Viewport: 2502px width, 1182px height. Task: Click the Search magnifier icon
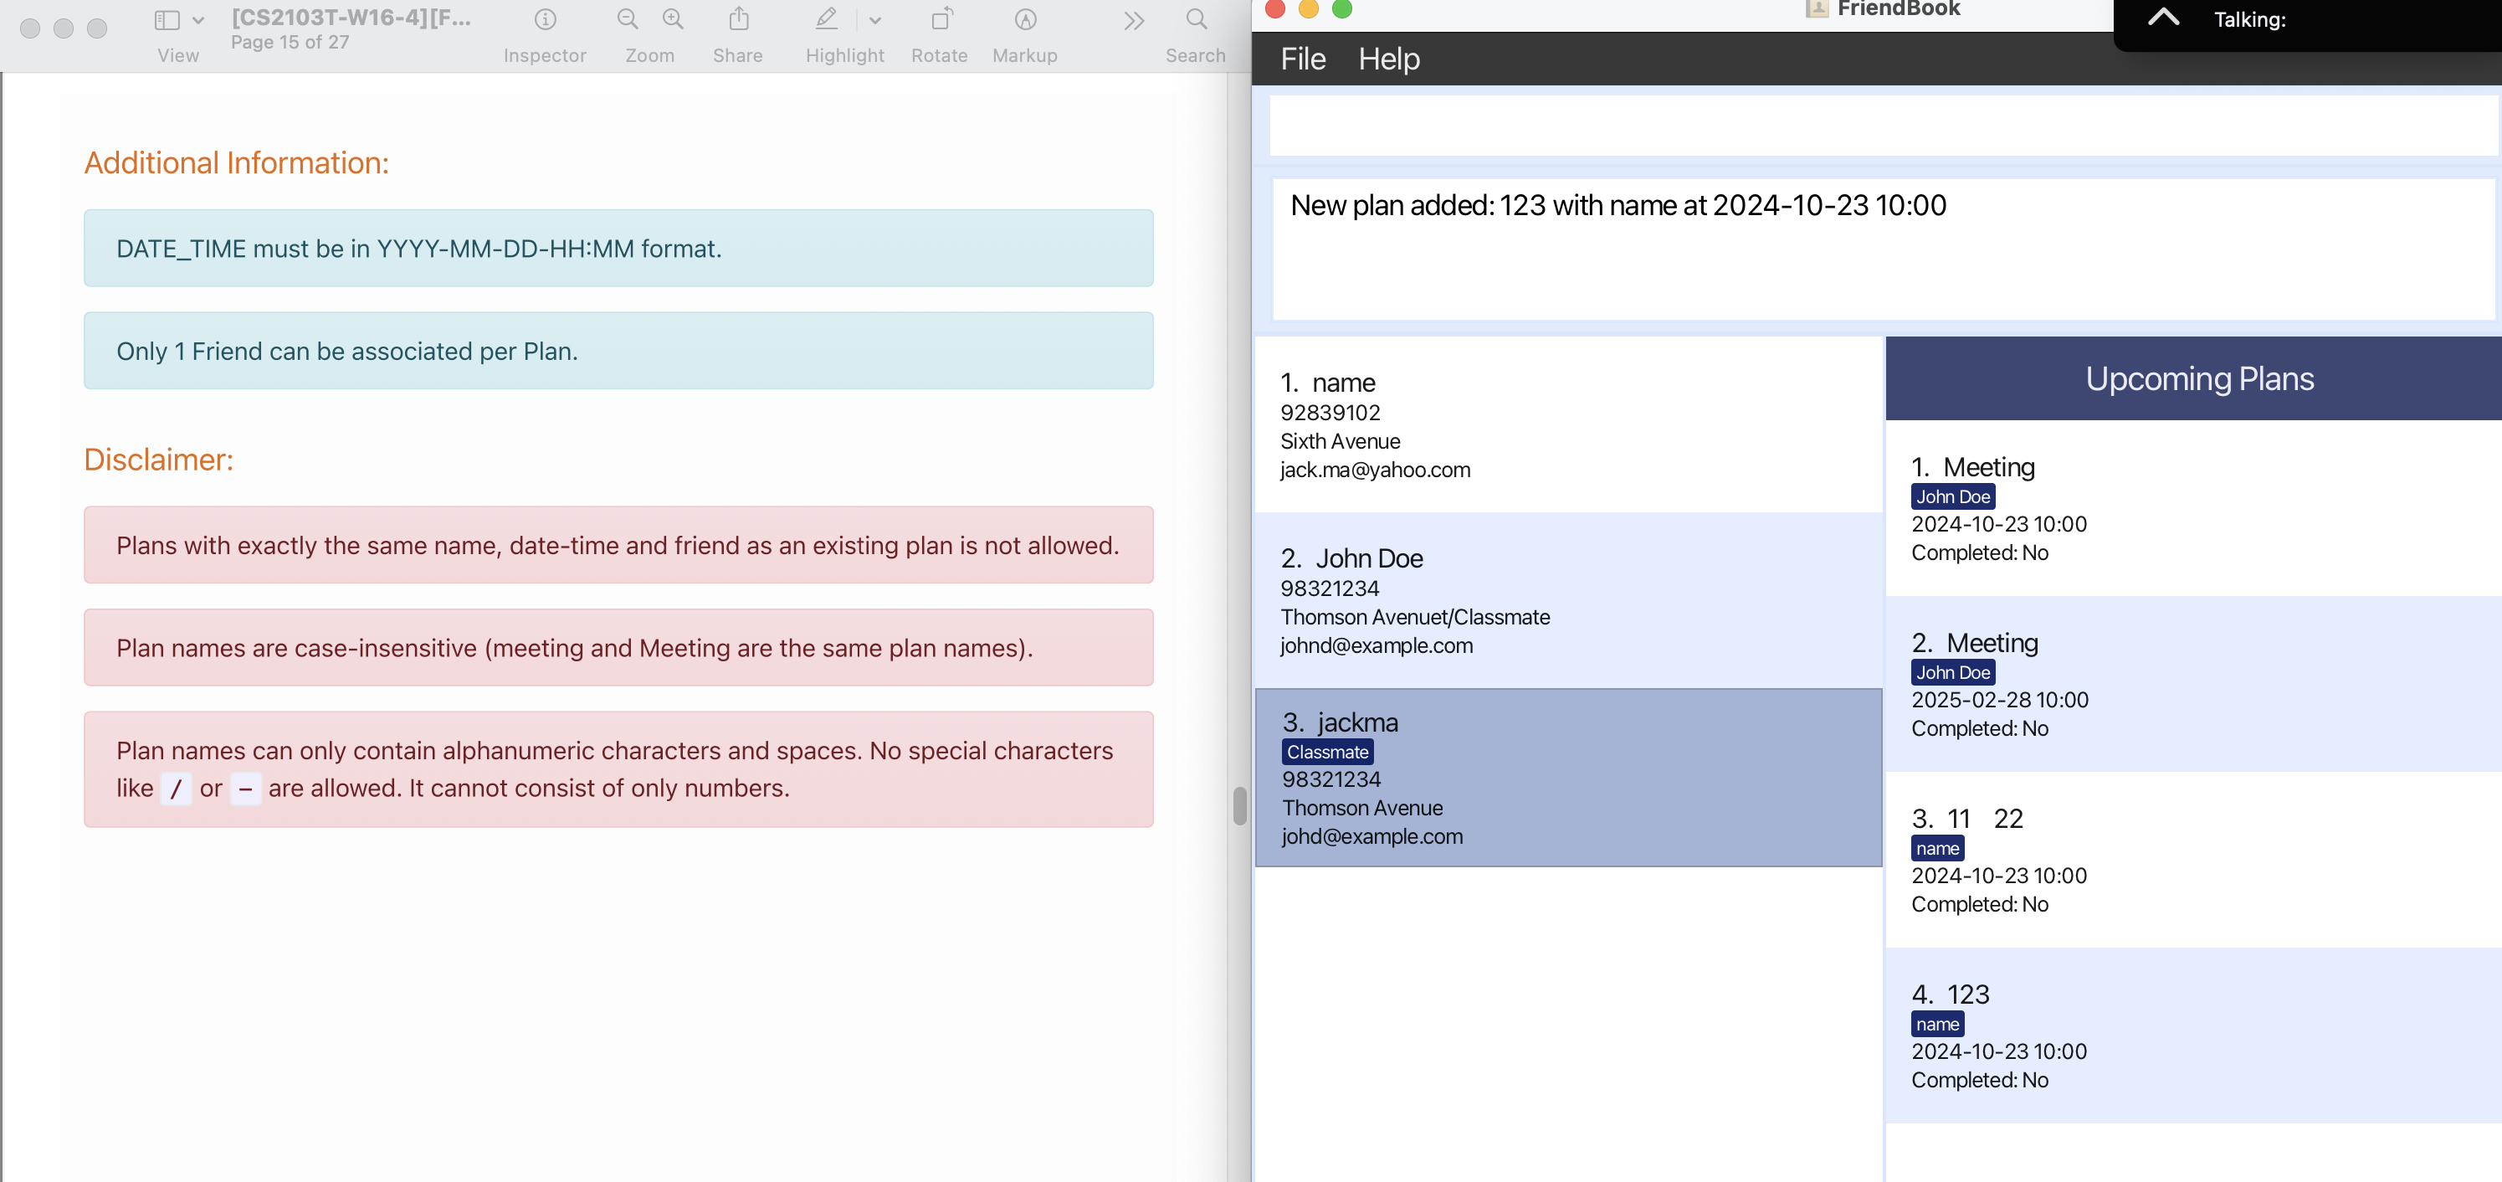point(1196,19)
